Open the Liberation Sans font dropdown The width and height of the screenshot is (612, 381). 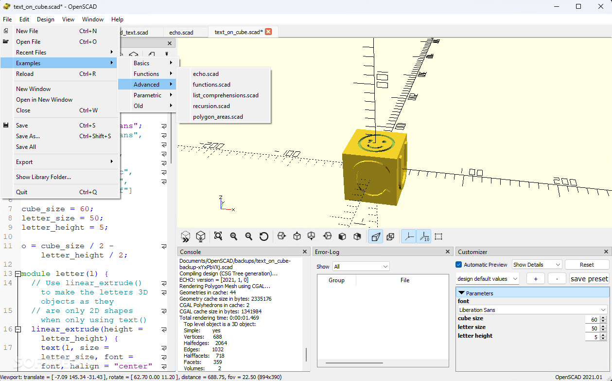[x=533, y=310]
